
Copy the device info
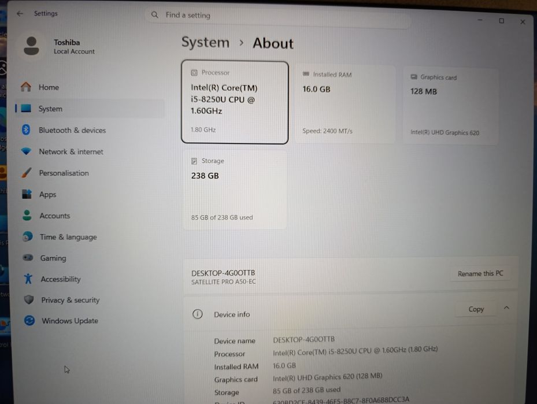476,309
